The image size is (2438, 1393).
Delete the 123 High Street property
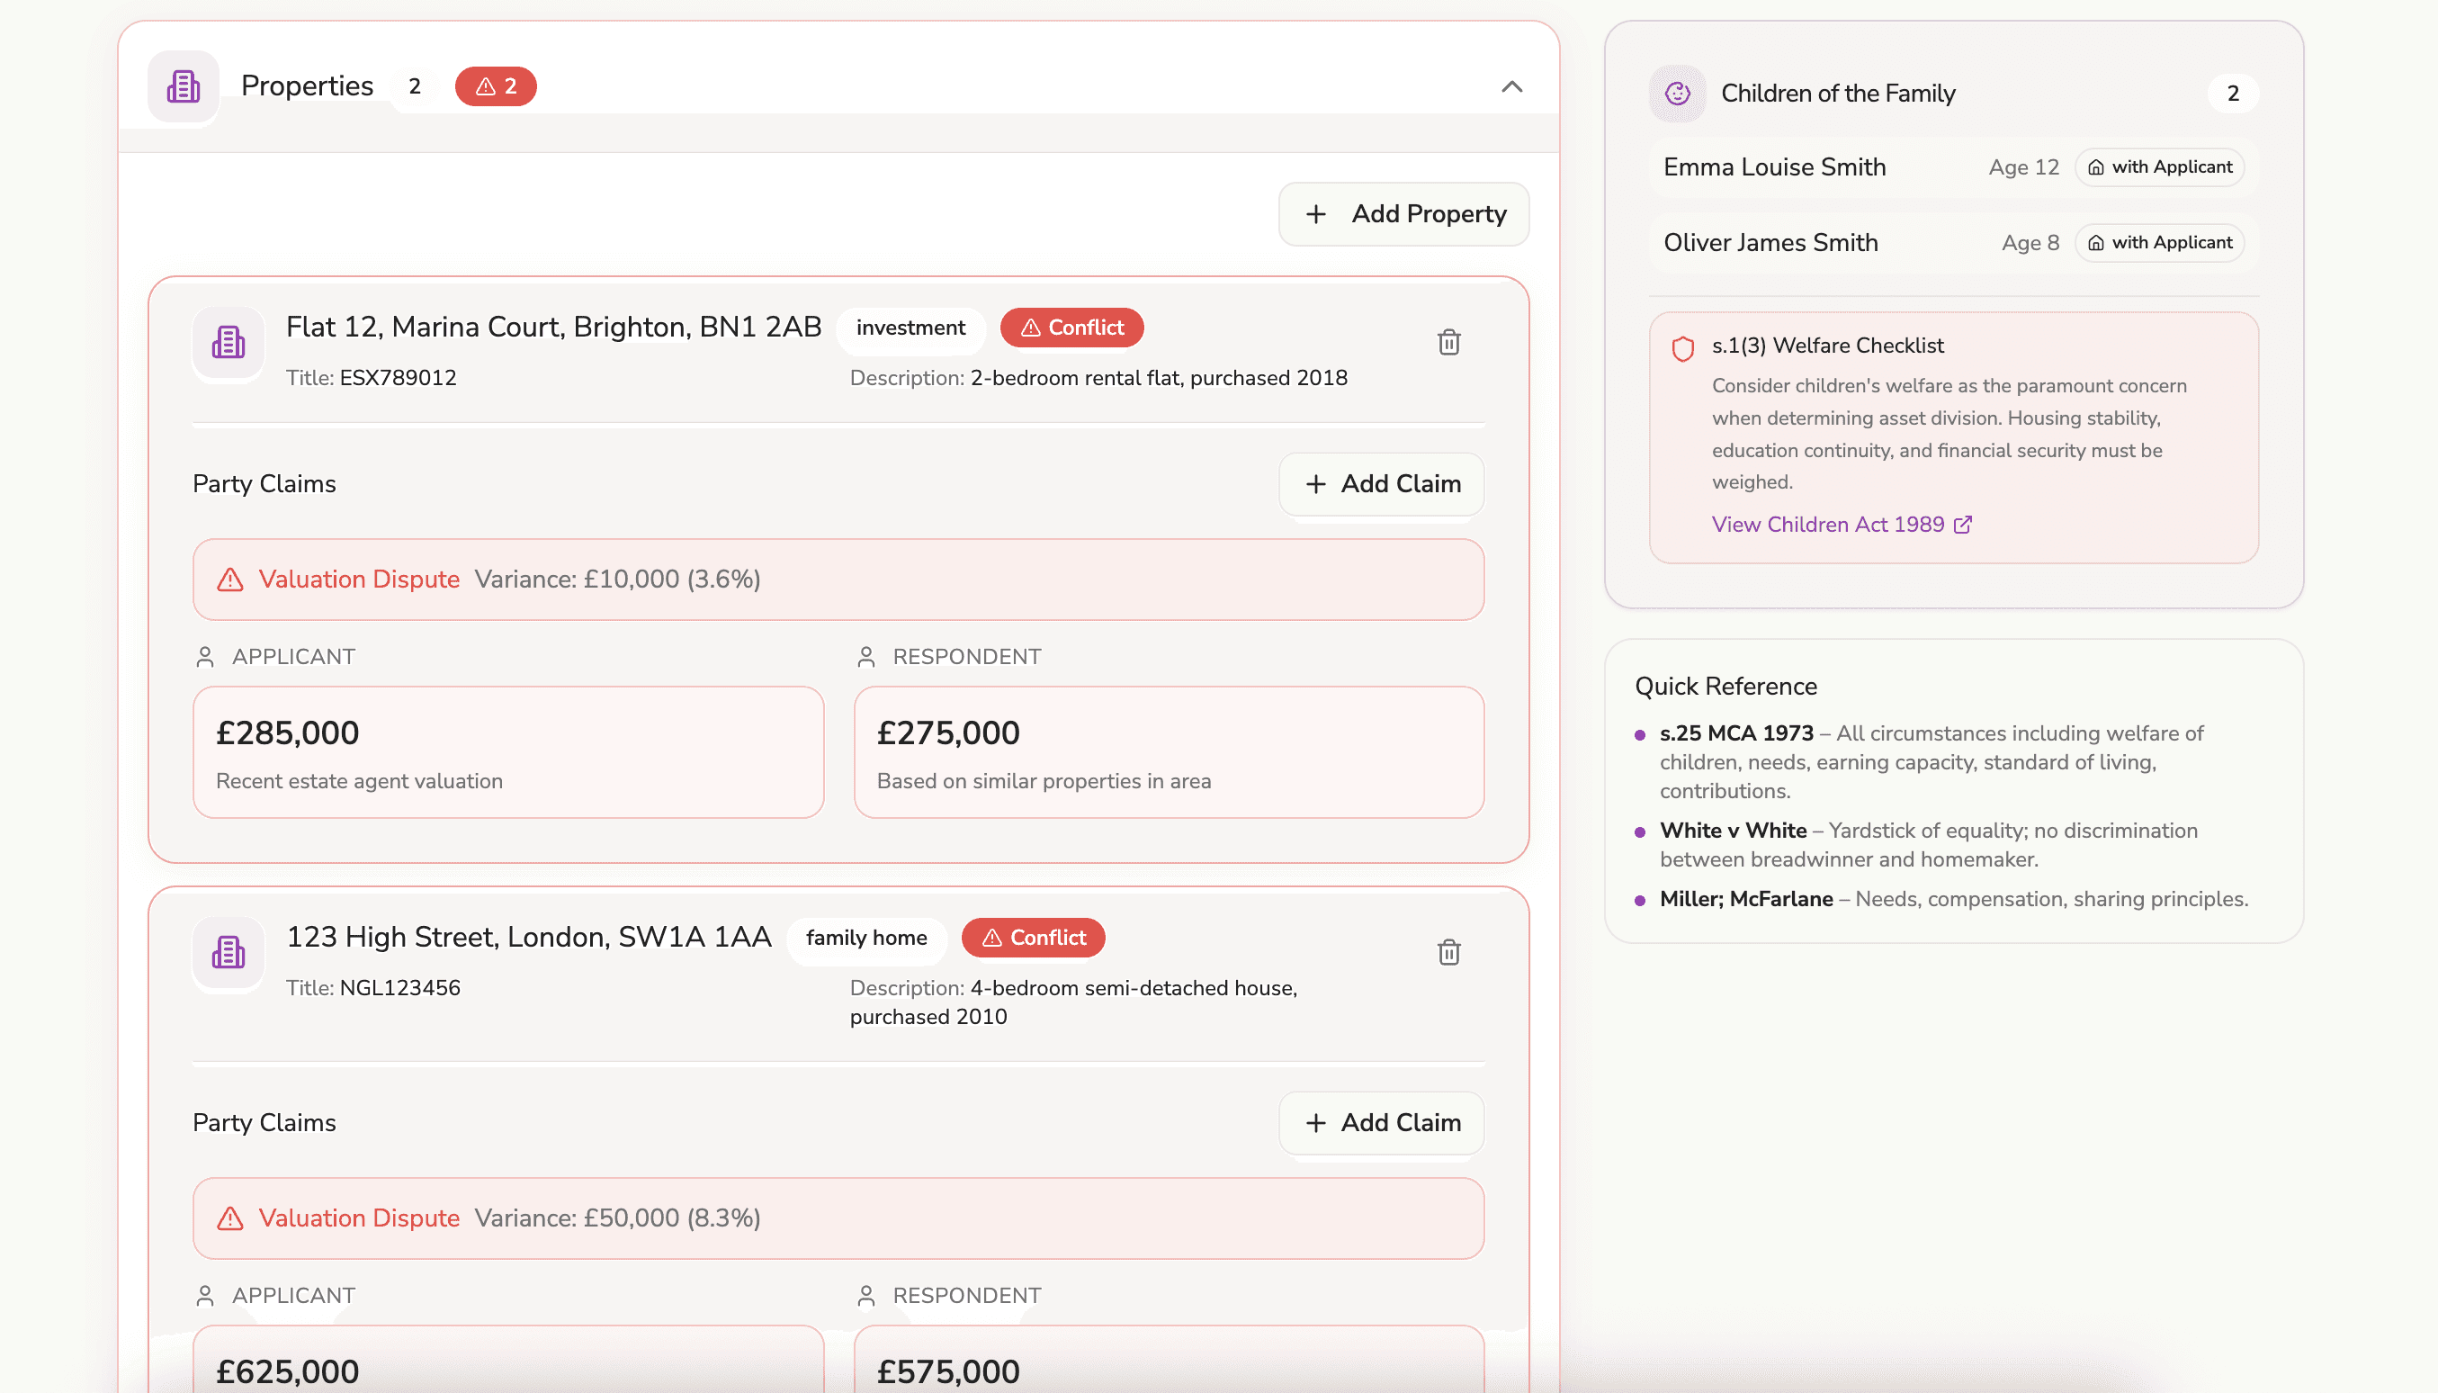click(x=1448, y=952)
